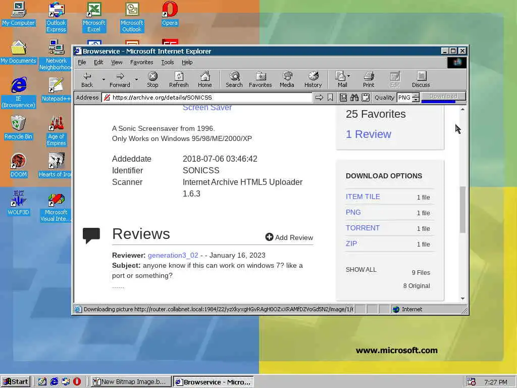Image resolution: width=517 pixels, height=388 pixels.
Task: Click the page scrollbar thumb
Action: click(x=462, y=210)
